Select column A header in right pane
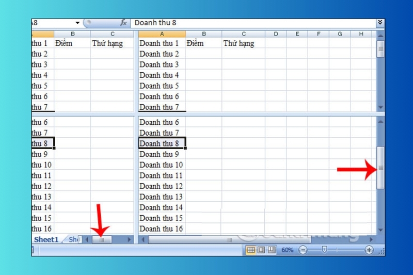This screenshot has height=275, width=413. pyautogui.click(x=162, y=34)
